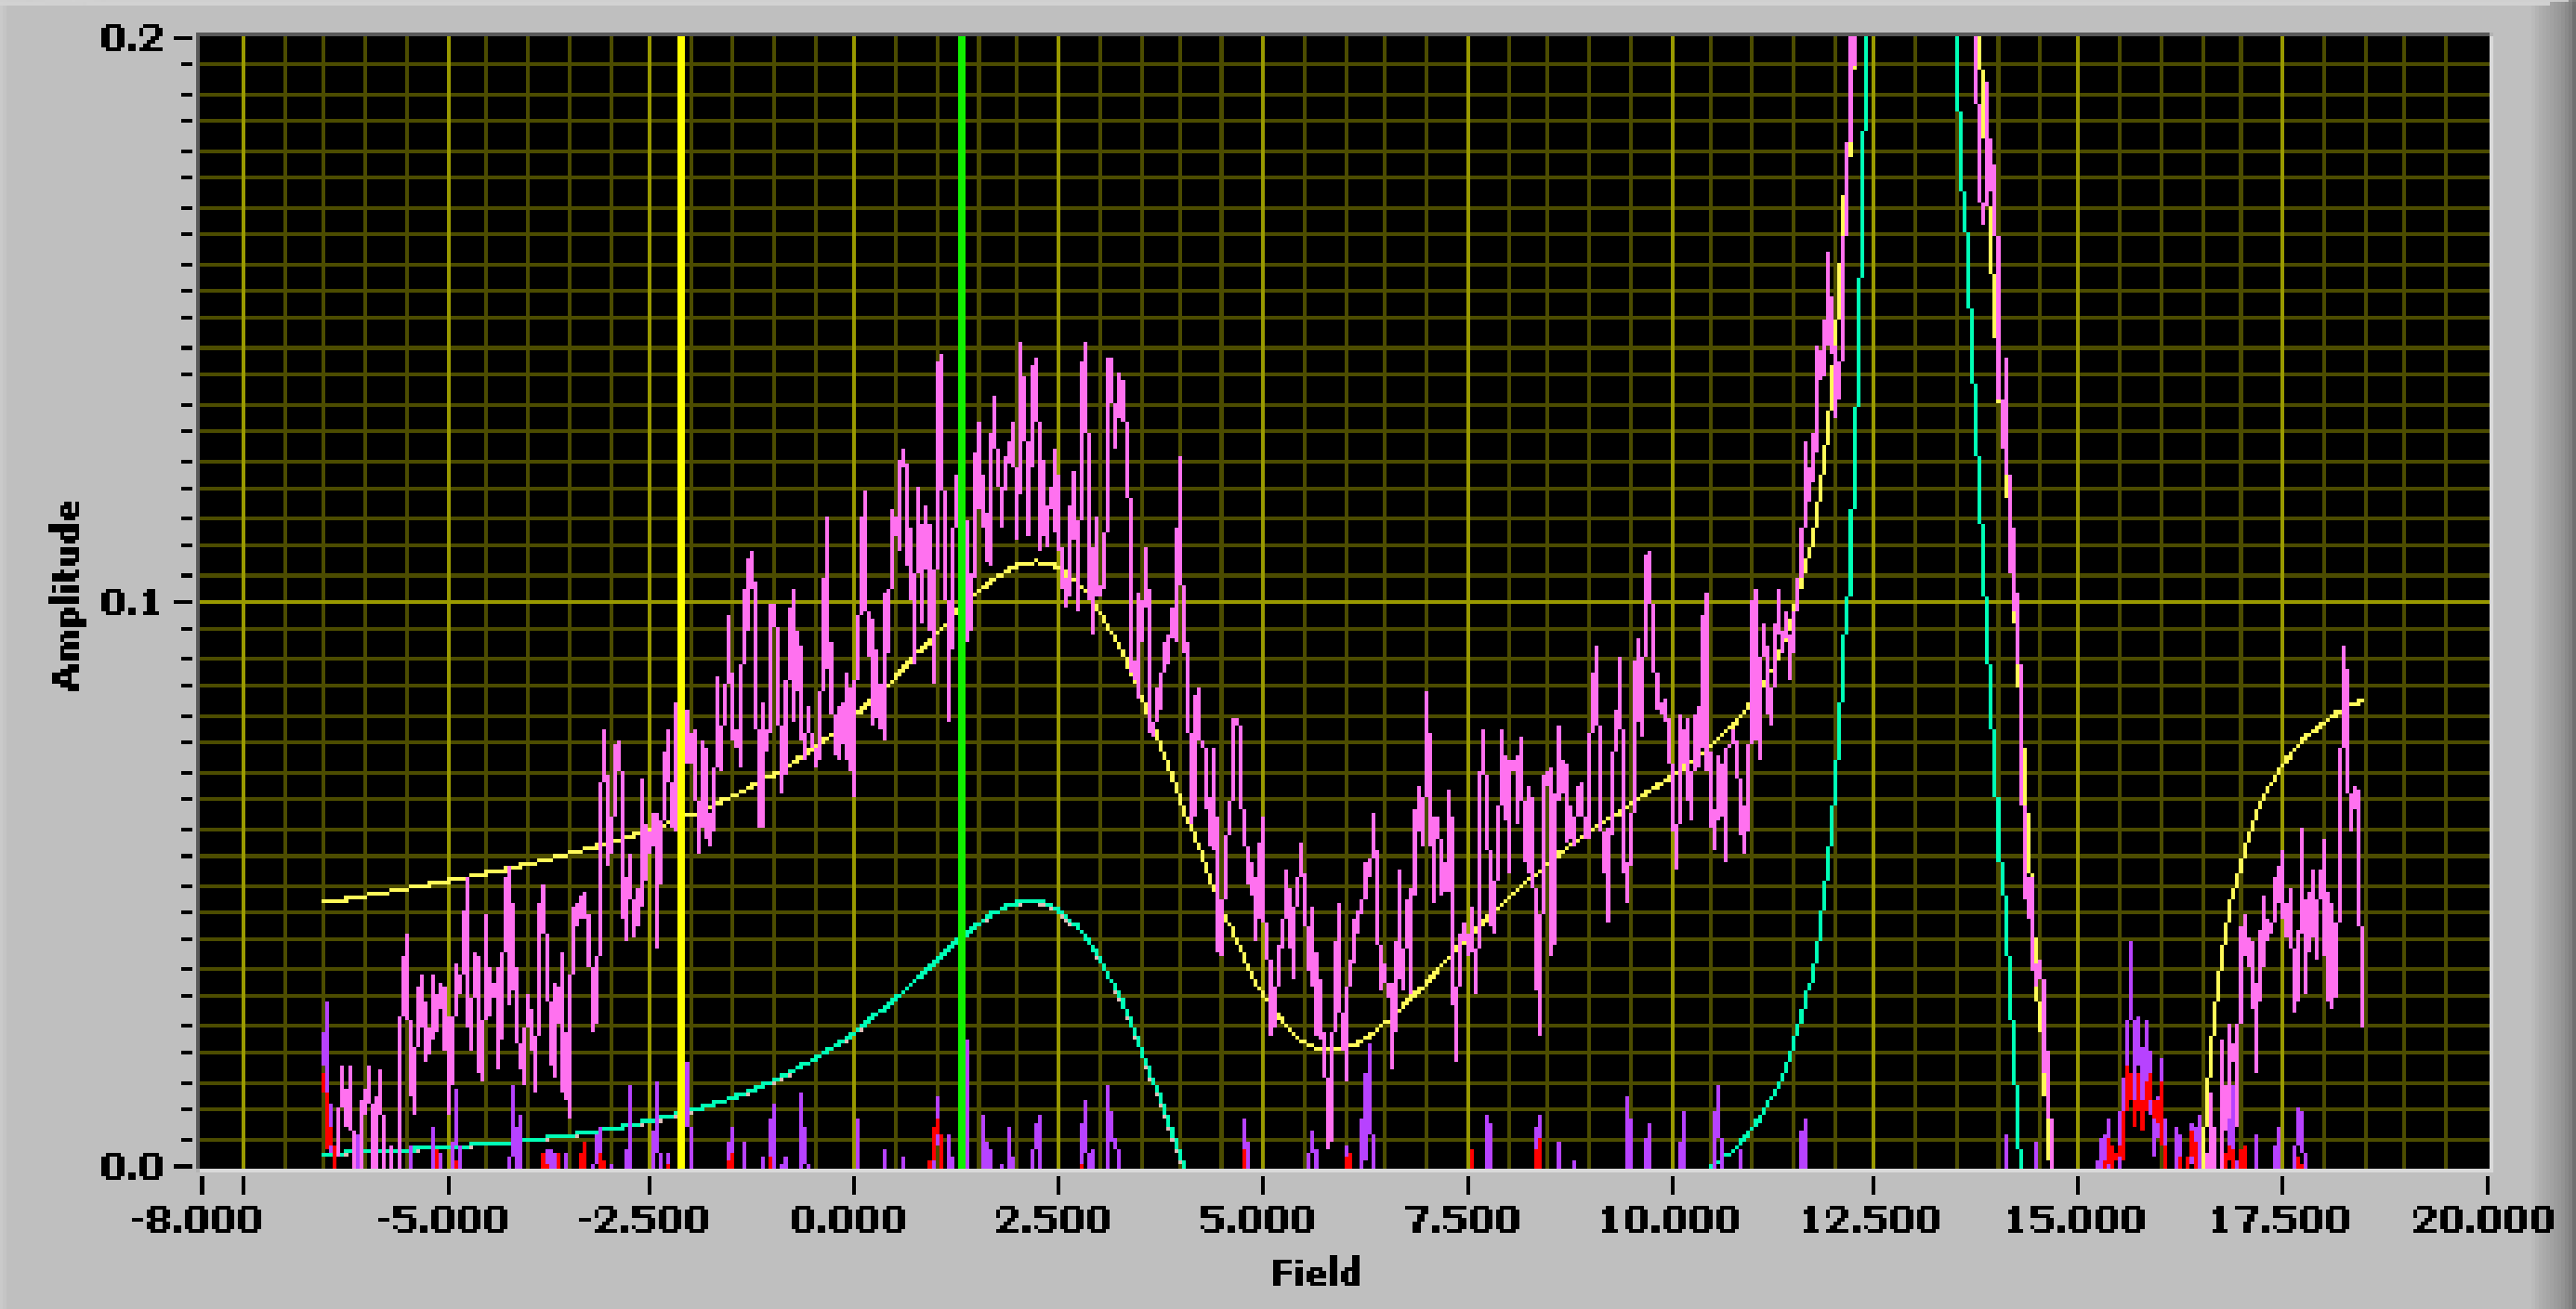Click the 0.2 maximum Amplitude axis value
This screenshot has height=1309, width=2576.
pos(131,37)
